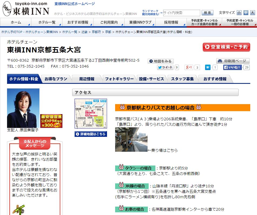Switch to お得なプラン tab
Image resolution: width=257 pixels, height=215 pixels.
[56, 79]
